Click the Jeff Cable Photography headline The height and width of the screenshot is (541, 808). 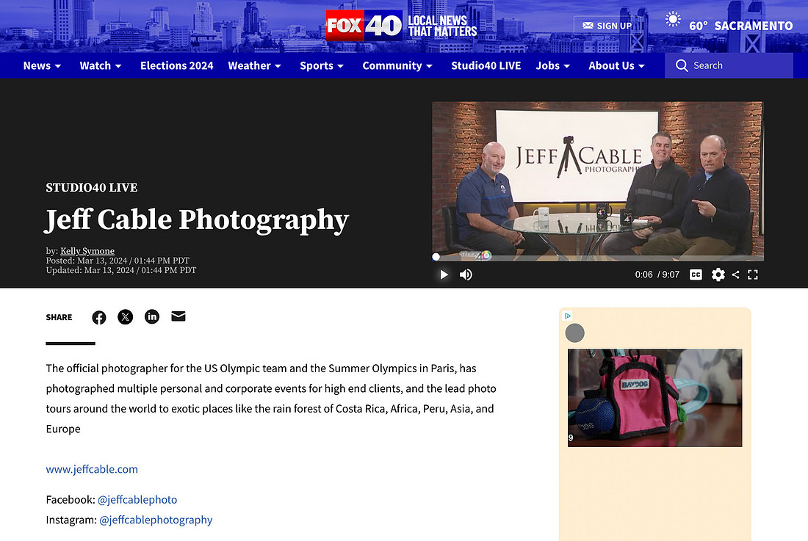(x=198, y=220)
